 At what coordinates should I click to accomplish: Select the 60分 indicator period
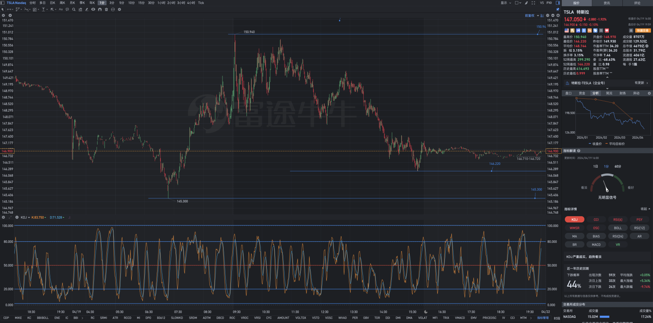(x=617, y=166)
